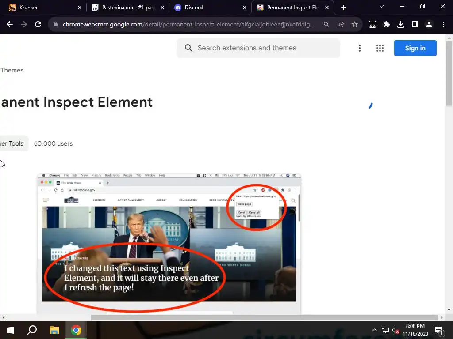Close the Discord tab

[x=244, y=8]
